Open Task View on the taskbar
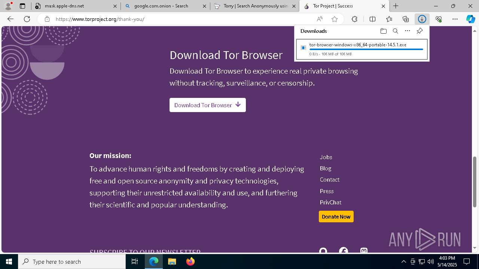The width and height of the screenshot is (479, 269). click(x=135, y=262)
